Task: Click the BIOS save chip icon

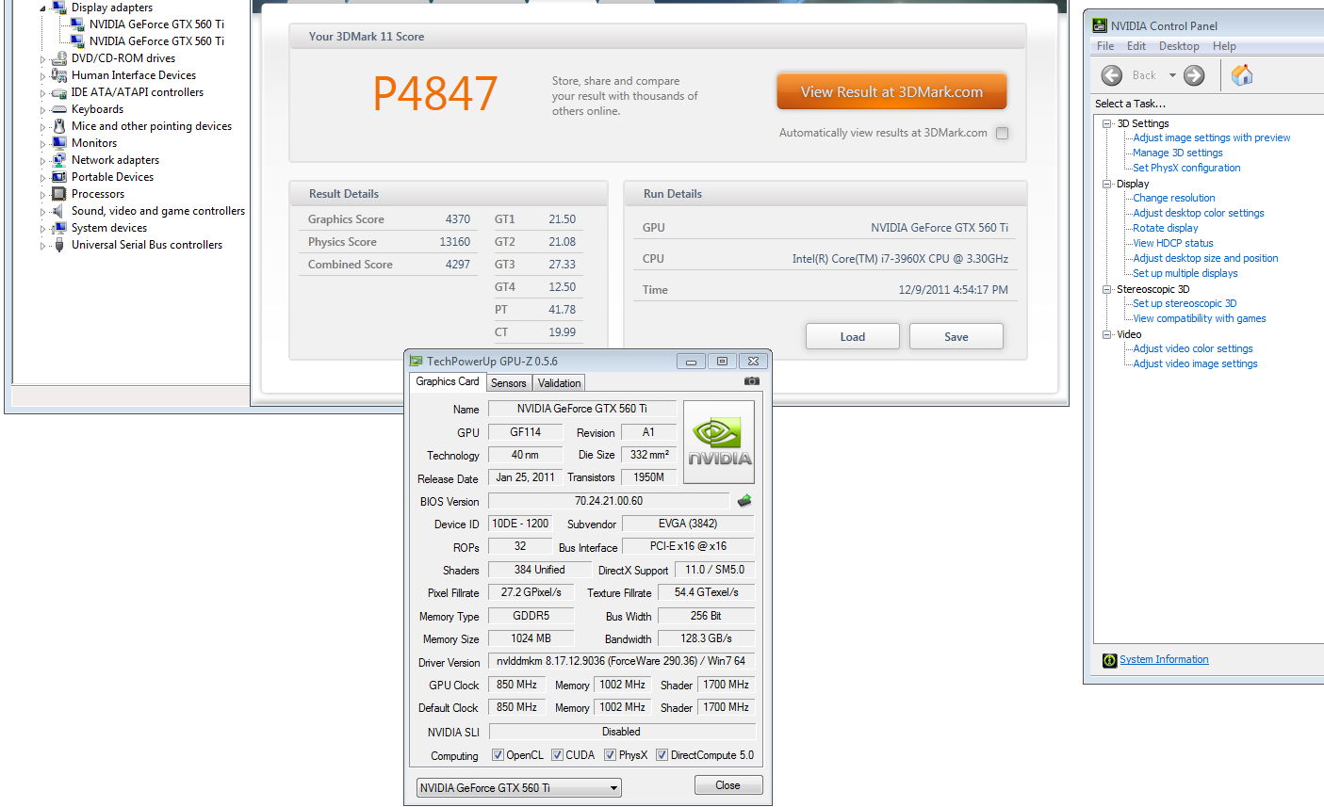Action: (x=744, y=501)
